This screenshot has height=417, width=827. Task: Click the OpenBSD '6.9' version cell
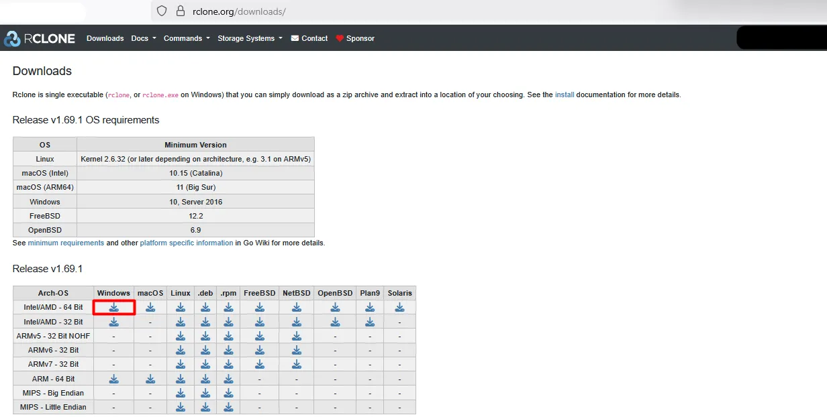(x=195, y=230)
